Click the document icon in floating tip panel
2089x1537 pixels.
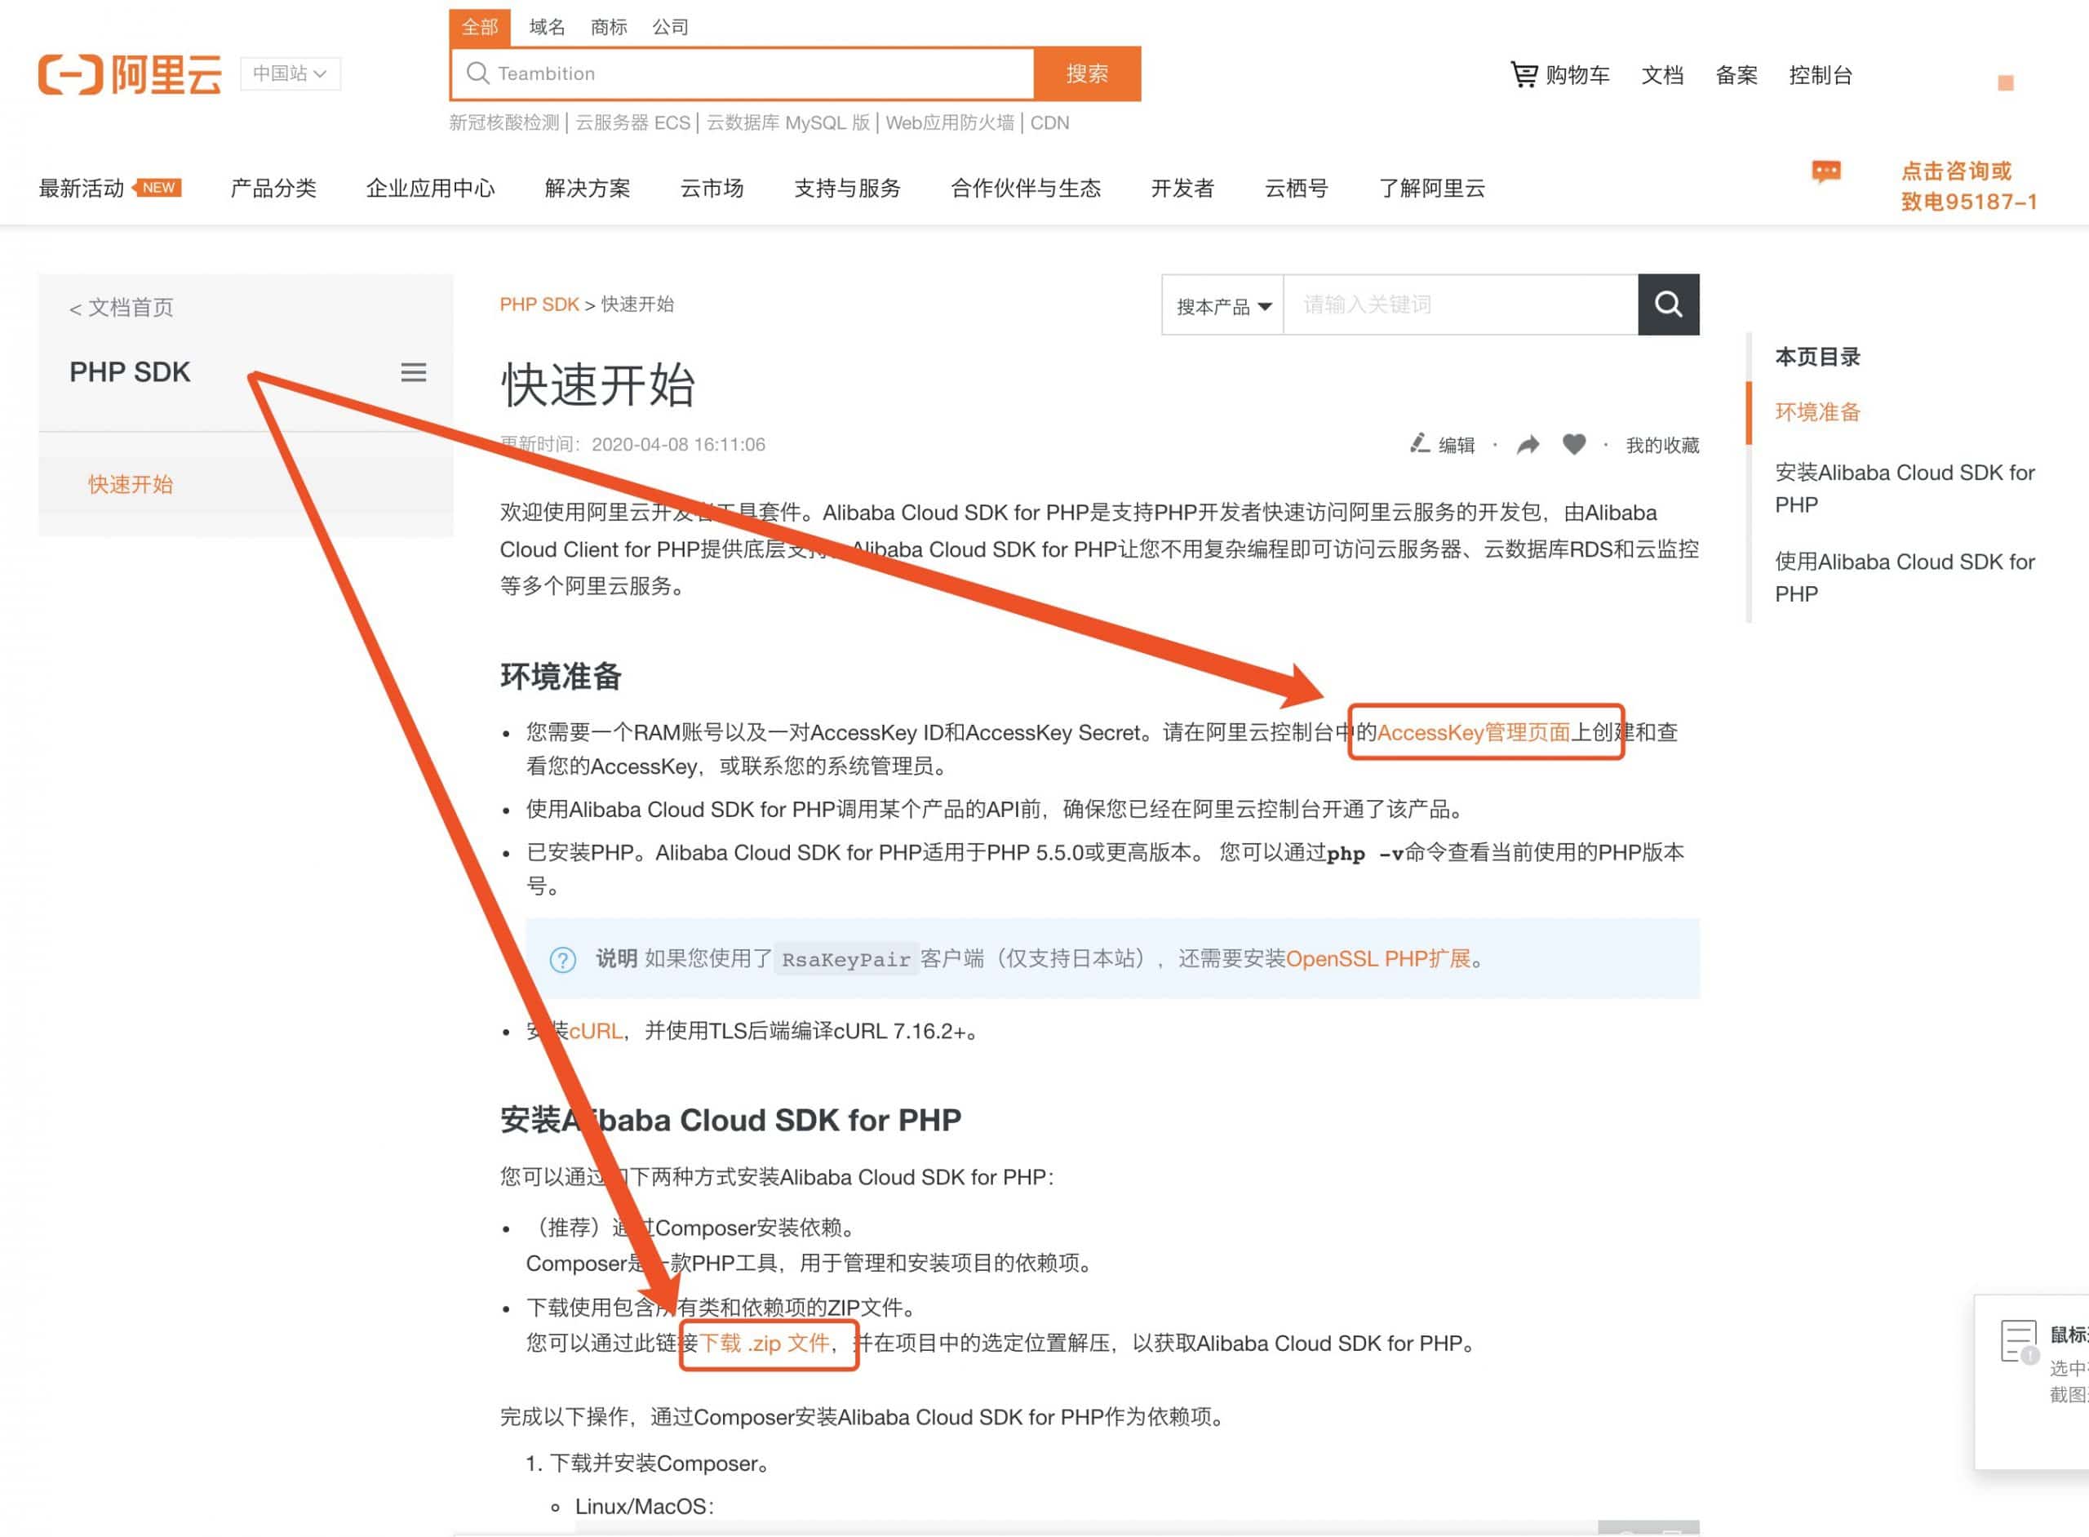tap(2018, 1343)
